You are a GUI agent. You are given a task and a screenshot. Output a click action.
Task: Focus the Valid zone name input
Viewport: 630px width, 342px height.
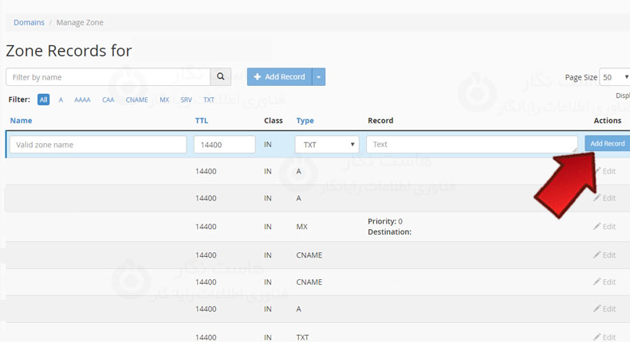click(x=98, y=145)
